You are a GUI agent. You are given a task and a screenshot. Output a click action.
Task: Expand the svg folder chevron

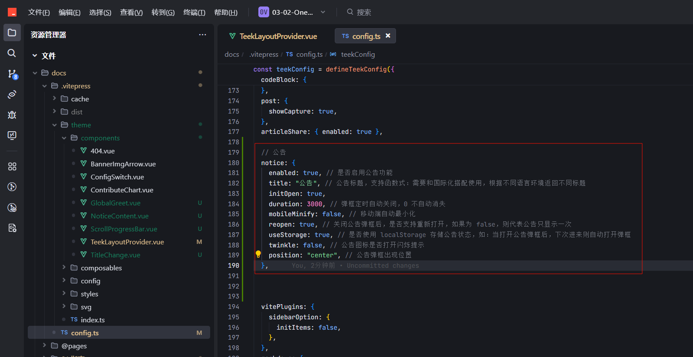tap(64, 306)
